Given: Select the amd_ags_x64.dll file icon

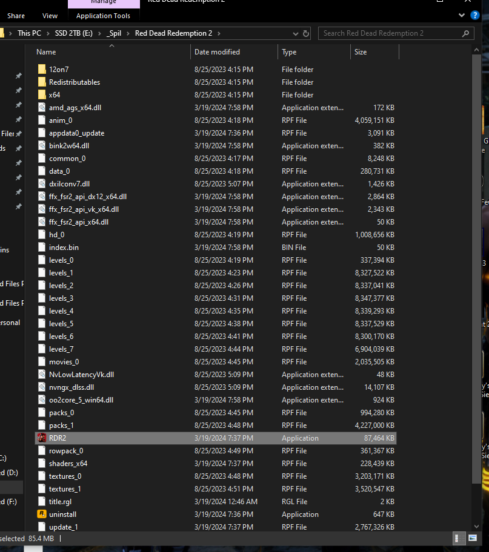Looking at the screenshot, I should (x=42, y=107).
